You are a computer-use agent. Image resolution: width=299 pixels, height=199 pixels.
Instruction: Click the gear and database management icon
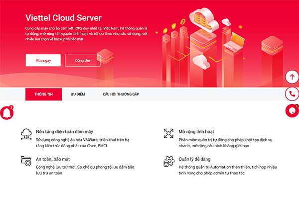169,162
